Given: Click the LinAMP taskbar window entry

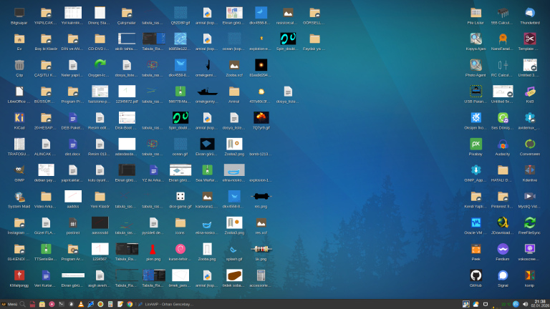Looking at the screenshot, I should pyautogui.click(x=168, y=304).
